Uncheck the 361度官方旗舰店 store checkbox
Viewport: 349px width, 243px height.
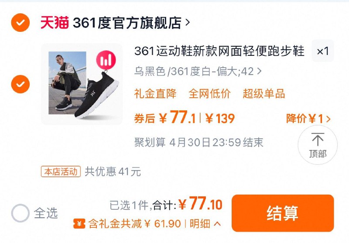20,23
